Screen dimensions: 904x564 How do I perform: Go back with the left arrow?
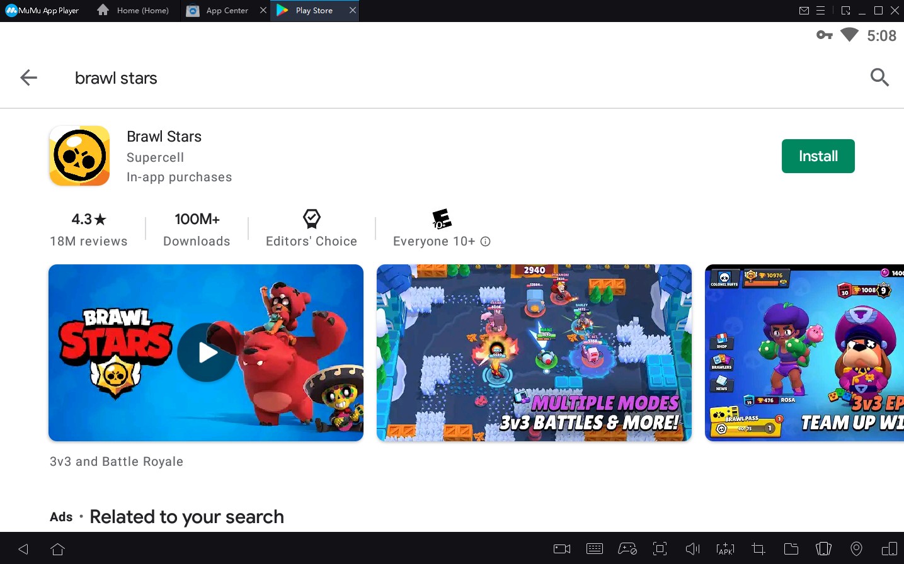pos(29,77)
